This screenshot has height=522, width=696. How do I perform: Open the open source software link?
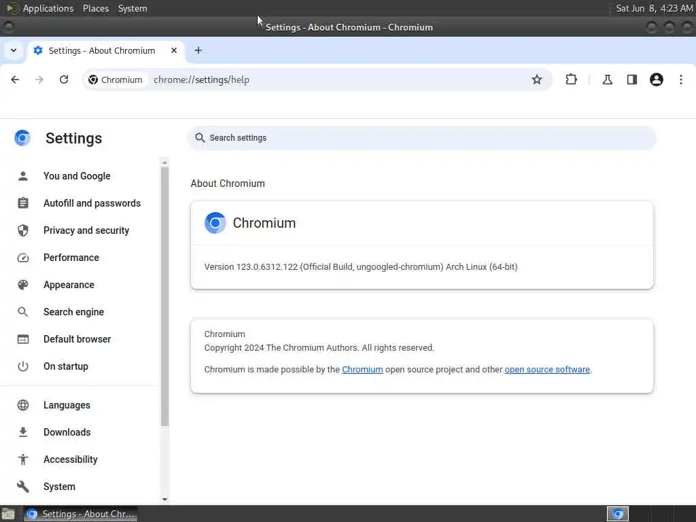click(547, 369)
